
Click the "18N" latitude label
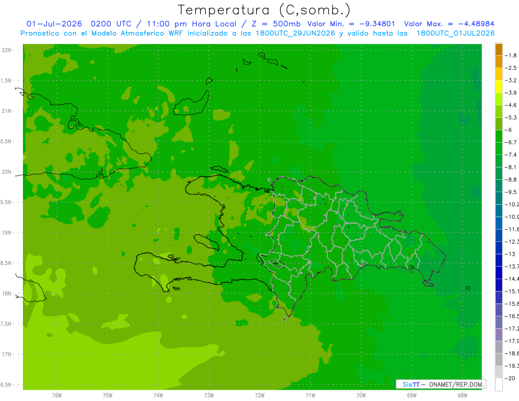tap(7, 293)
